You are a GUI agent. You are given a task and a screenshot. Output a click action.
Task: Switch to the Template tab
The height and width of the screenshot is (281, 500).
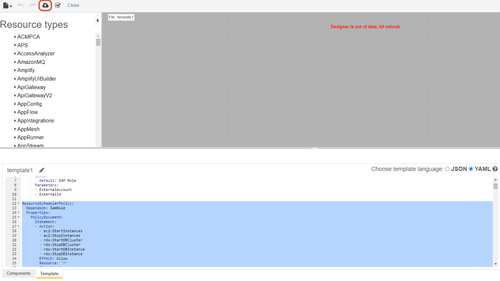coord(49,274)
